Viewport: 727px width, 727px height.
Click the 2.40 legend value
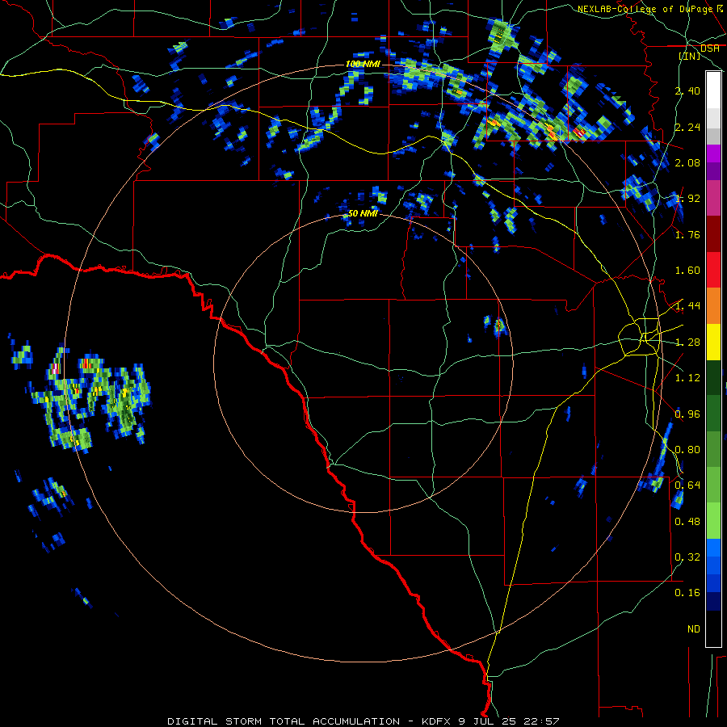pos(687,90)
